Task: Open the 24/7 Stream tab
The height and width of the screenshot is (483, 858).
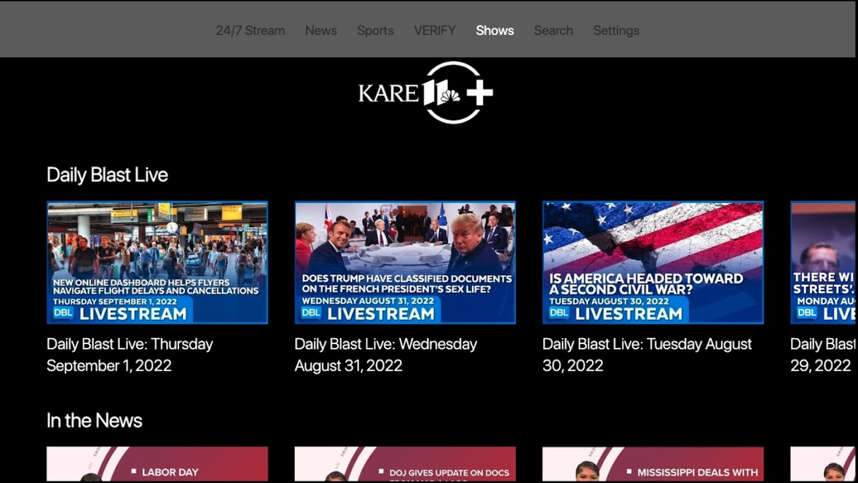Action: pyautogui.click(x=250, y=30)
